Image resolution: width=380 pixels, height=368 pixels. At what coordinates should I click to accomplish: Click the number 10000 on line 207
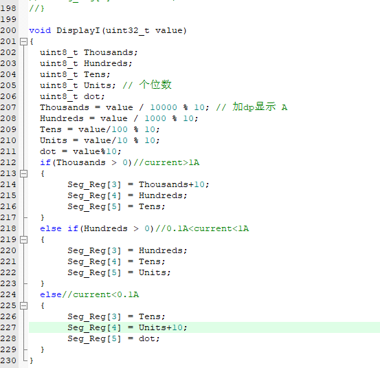click(x=164, y=107)
